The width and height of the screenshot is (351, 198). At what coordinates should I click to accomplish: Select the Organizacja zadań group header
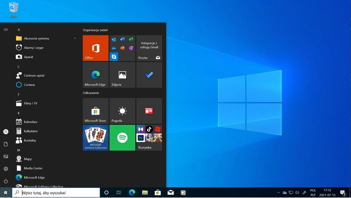(95, 30)
